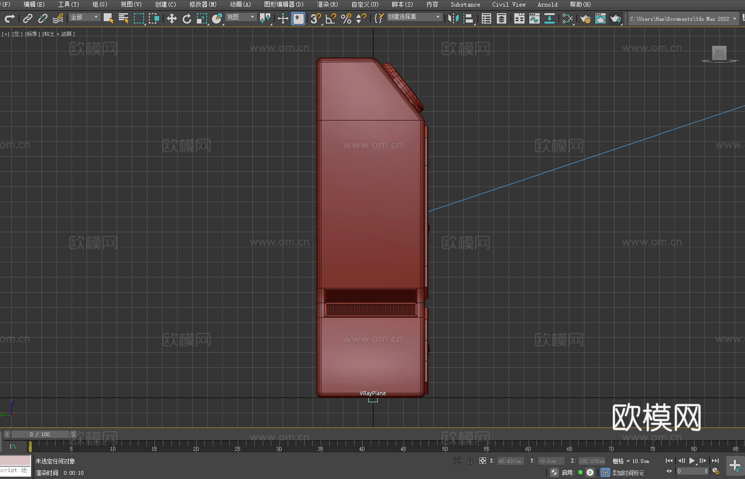
Task: Click the [粘土 + 边面] shading label
Action: pyautogui.click(x=58, y=34)
